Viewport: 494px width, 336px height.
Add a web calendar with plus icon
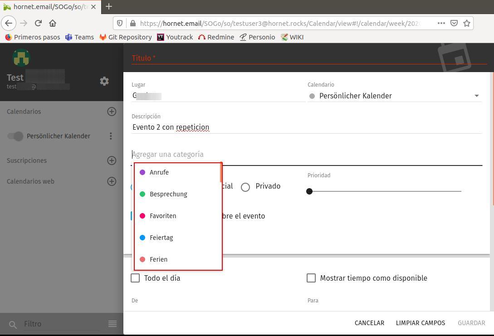click(112, 181)
